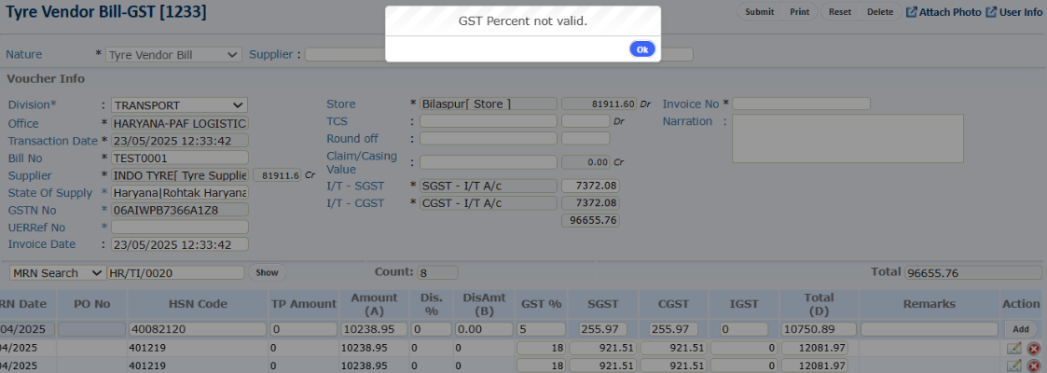Click the GST % input field with 5
Screen dimensions: 1047x373
tap(540, 329)
